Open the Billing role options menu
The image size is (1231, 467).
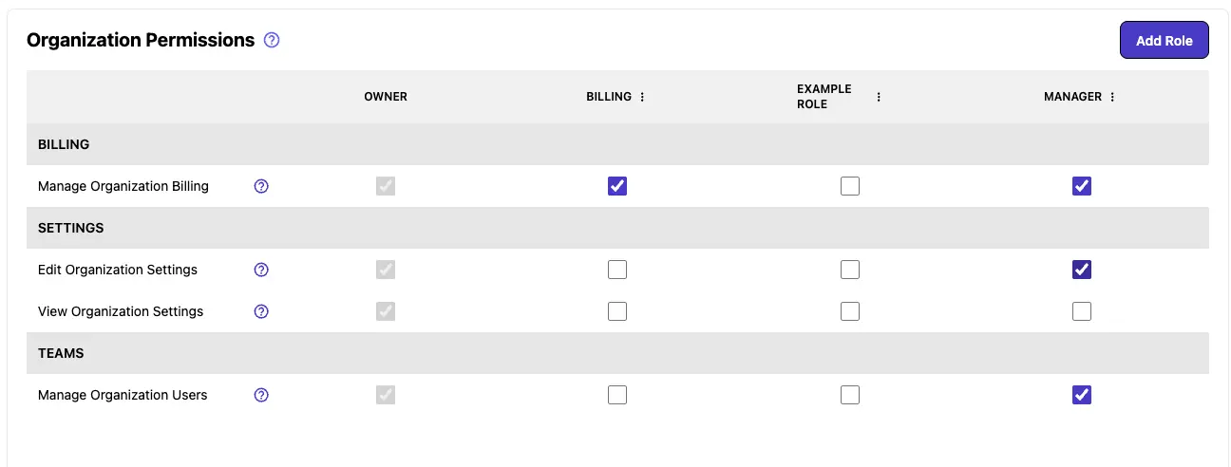pyautogui.click(x=643, y=97)
